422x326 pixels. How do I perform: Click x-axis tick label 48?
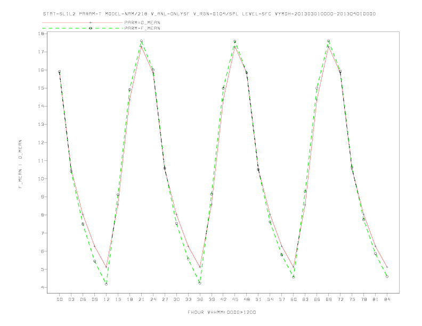coord(247,299)
